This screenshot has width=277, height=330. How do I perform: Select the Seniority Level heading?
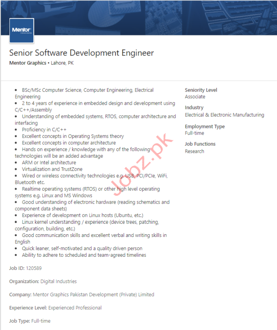[201, 90]
